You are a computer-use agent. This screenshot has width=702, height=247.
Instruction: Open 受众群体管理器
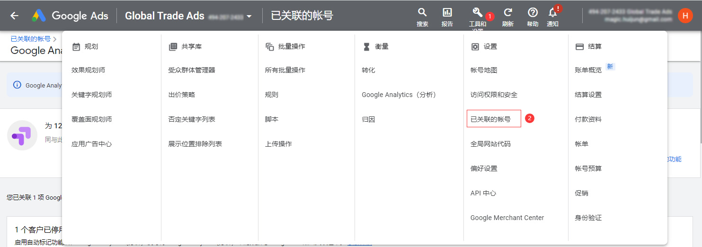(x=192, y=70)
